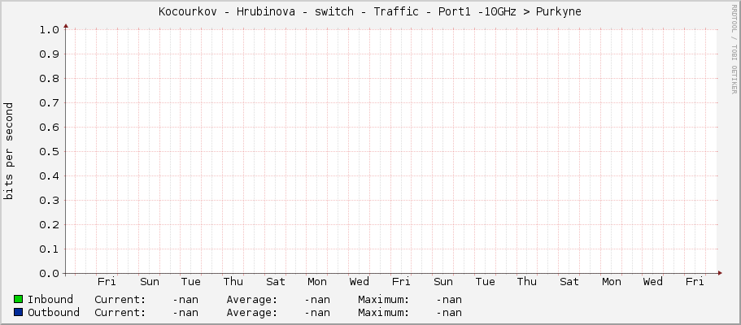Click 'Current:' in the Outbound row
741x325 pixels.
coord(120,312)
